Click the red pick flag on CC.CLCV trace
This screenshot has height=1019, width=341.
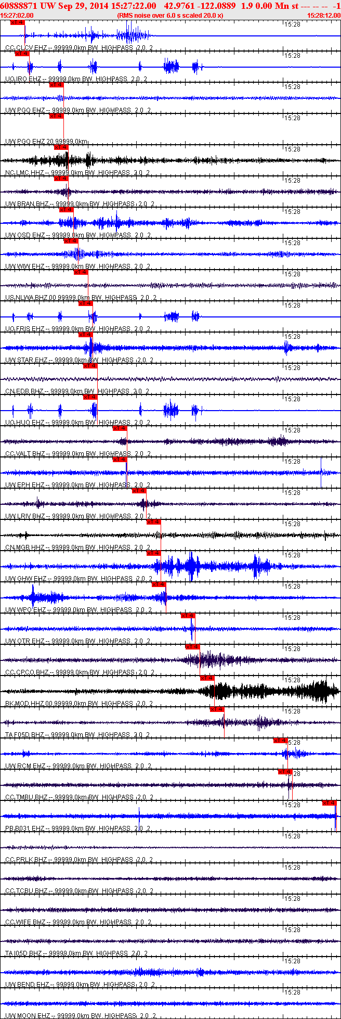18,22
